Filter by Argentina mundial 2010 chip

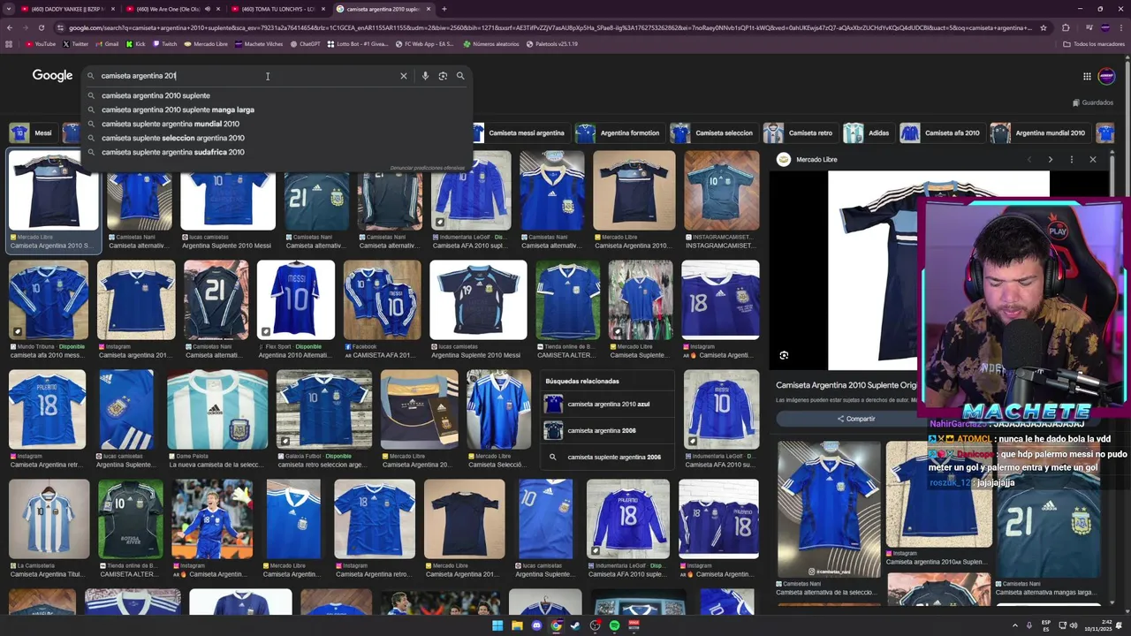tap(1038, 132)
